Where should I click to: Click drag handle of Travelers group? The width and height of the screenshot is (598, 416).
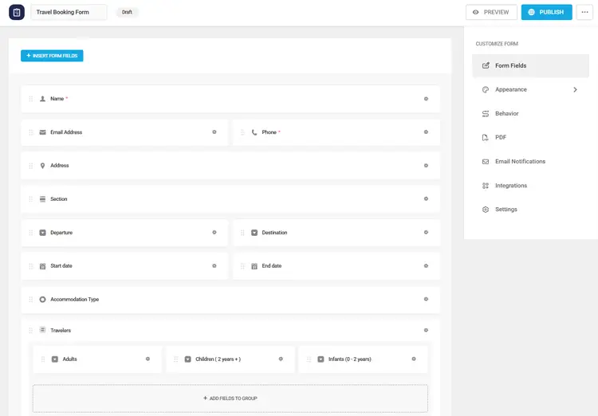pos(31,330)
